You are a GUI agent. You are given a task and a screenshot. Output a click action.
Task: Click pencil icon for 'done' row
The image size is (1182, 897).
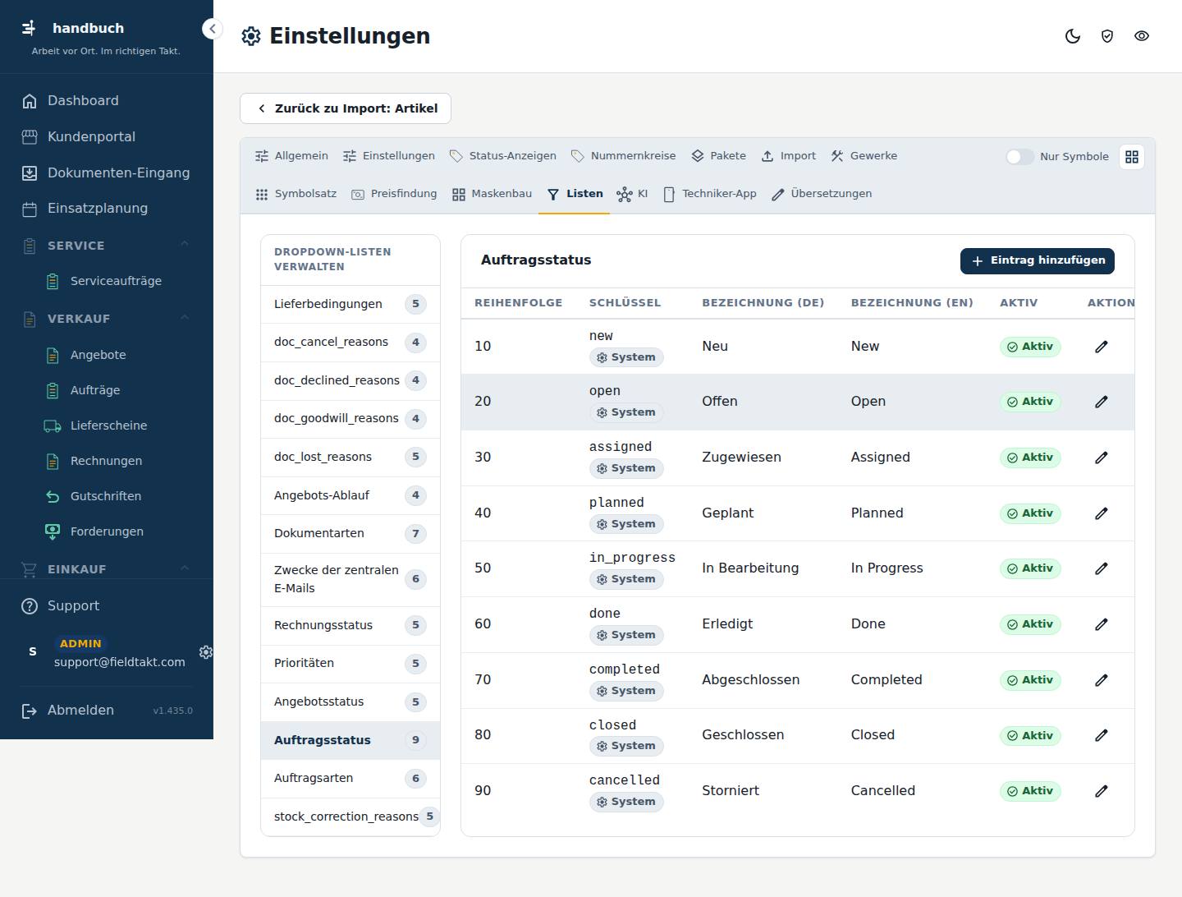pos(1102,624)
